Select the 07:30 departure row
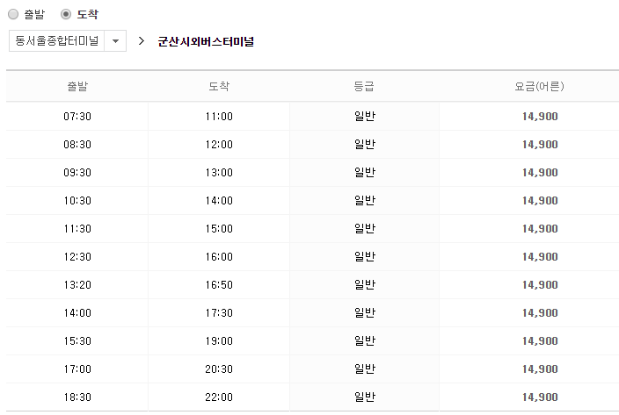619x415 pixels. point(77,117)
